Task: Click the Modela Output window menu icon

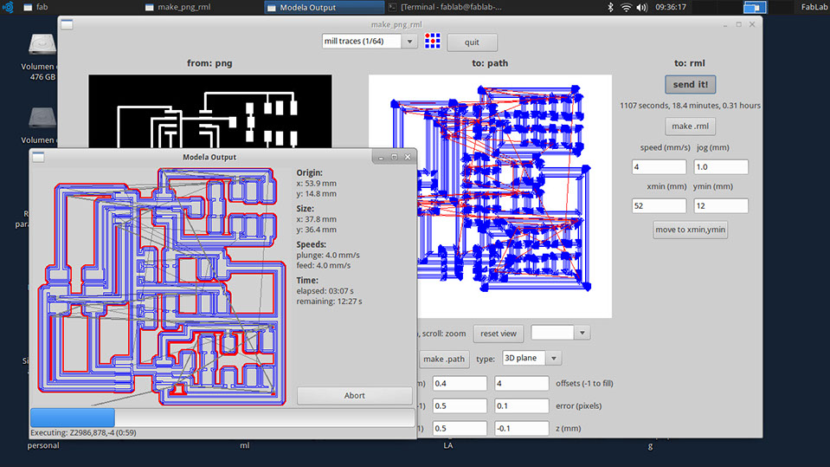Action: tap(38, 157)
